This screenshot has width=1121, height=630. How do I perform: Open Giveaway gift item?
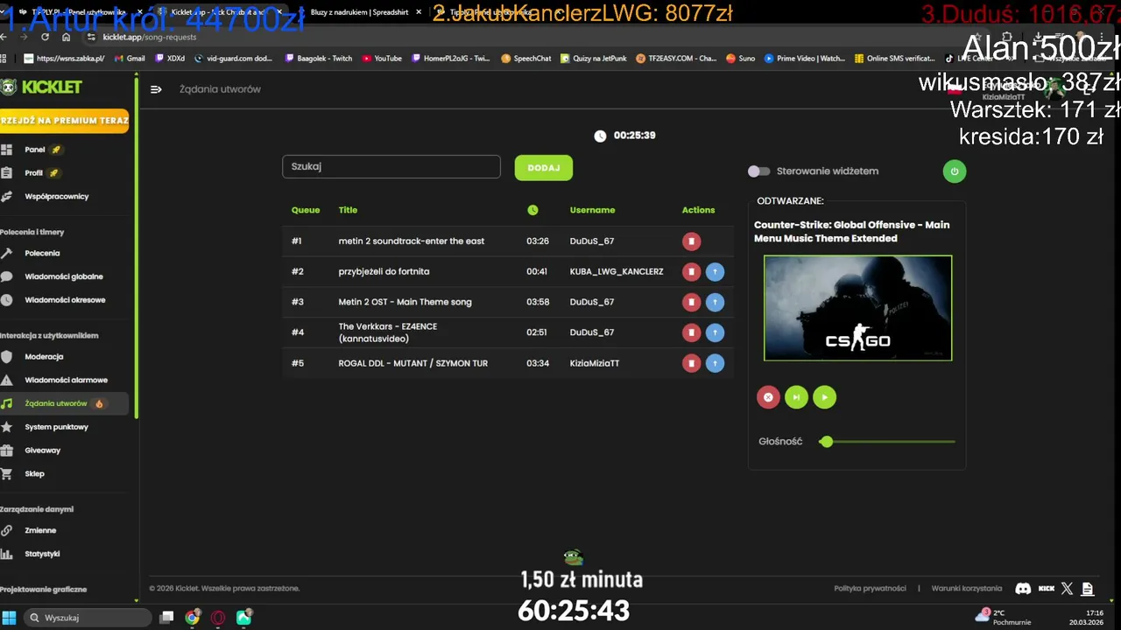pyautogui.click(x=42, y=451)
